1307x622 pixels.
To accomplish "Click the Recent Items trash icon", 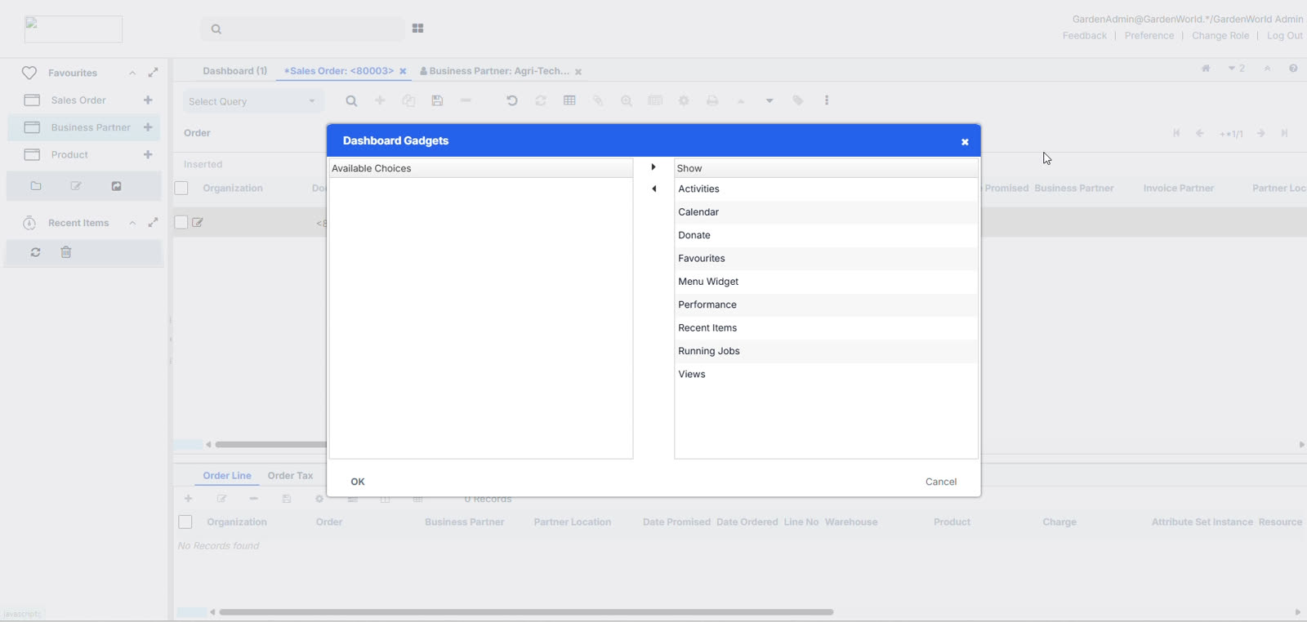I will [x=66, y=252].
